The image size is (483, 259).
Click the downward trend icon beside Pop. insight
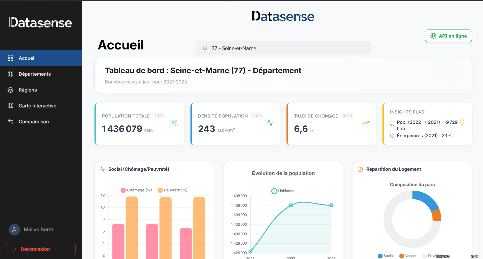[392, 125]
